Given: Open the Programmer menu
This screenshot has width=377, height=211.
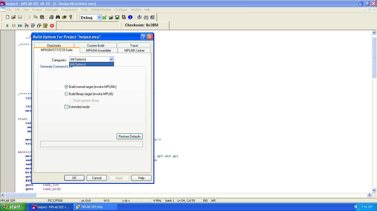Looking at the screenshot, I should [x=69, y=10].
